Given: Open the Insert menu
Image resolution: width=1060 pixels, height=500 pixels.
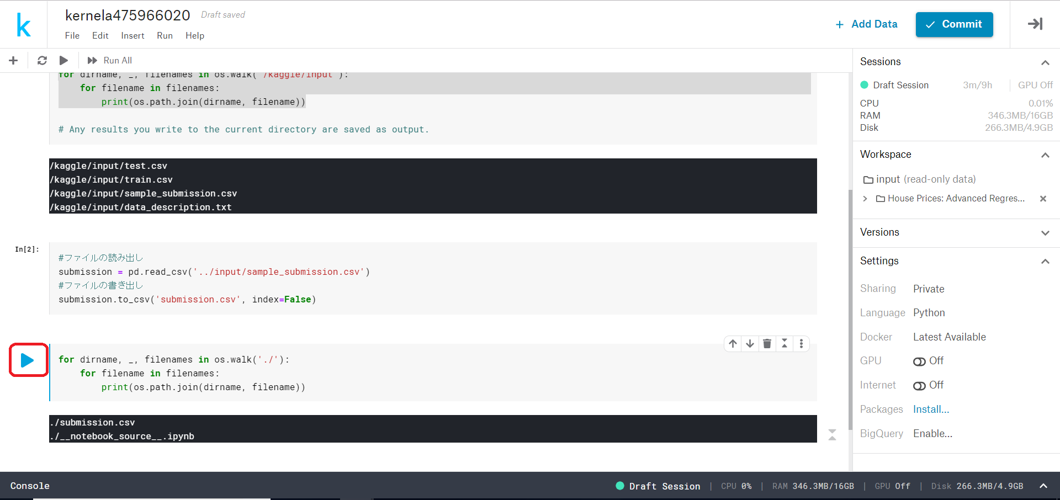Looking at the screenshot, I should pyautogui.click(x=132, y=35).
